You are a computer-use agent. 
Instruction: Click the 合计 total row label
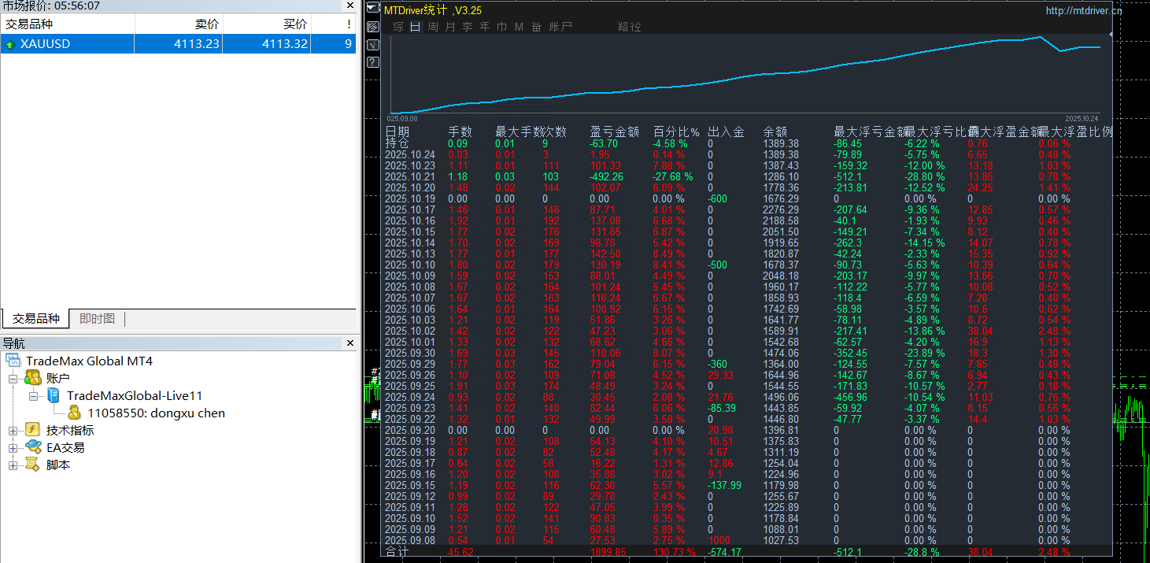tap(397, 552)
